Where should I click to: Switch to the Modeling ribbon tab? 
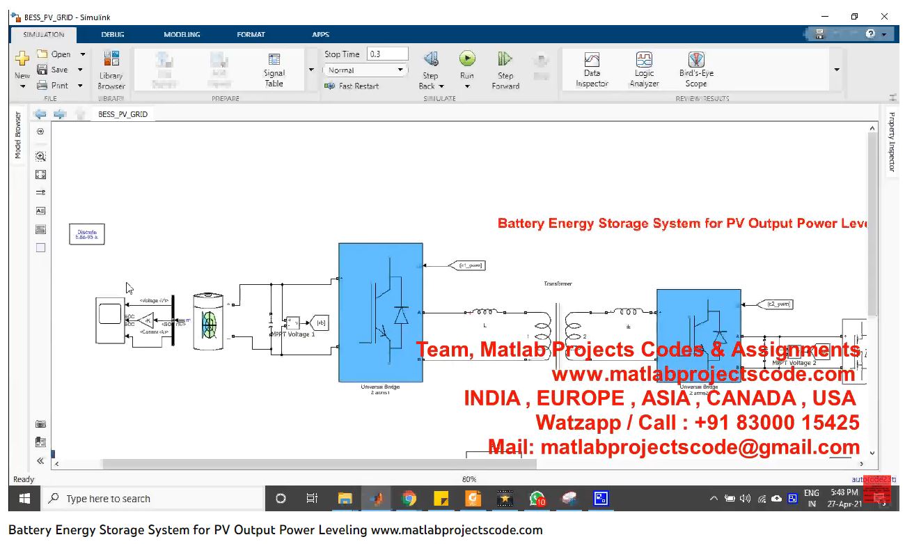(182, 35)
